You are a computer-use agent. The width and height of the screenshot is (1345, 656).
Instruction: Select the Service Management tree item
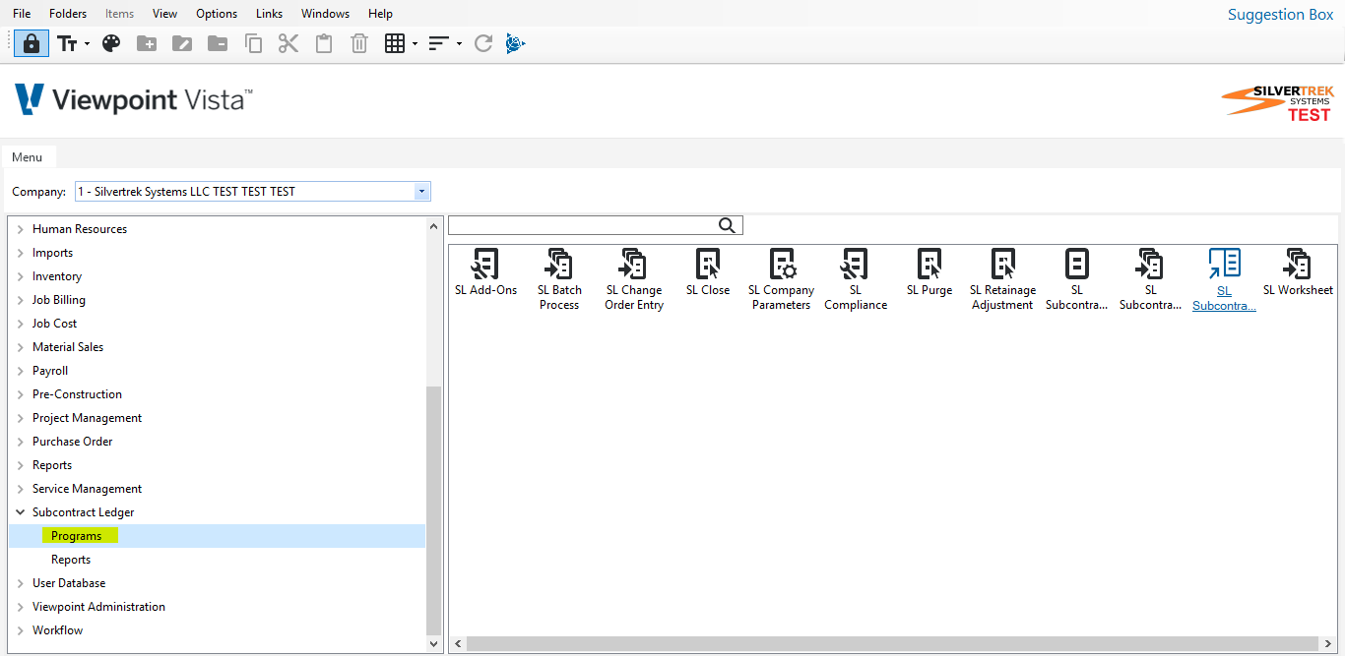[87, 489]
